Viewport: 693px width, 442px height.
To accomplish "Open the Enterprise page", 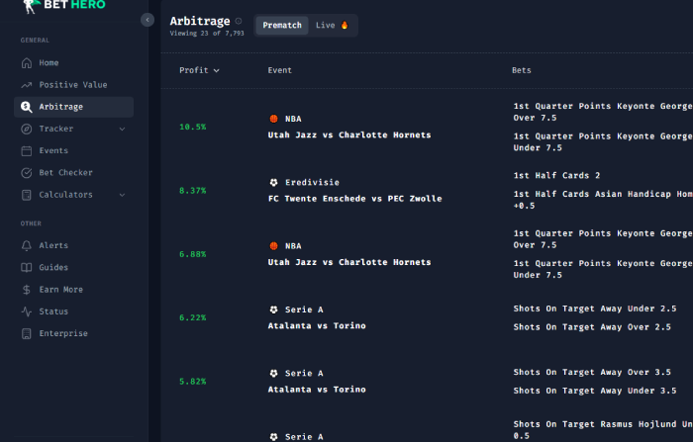I will tap(74, 334).
